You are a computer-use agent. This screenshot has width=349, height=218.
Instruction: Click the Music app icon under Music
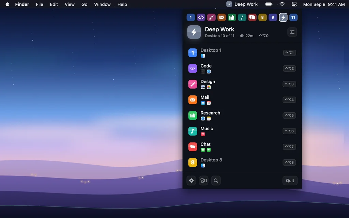pyautogui.click(x=203, y=134)
